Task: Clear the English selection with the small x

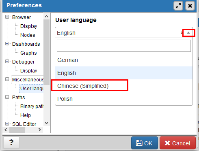Action: 182,33
